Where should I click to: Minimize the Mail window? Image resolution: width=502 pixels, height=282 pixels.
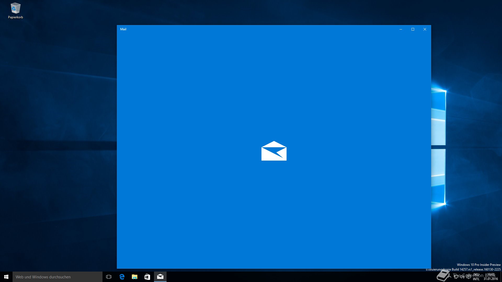pyautogui.click(x=401, y=29)
